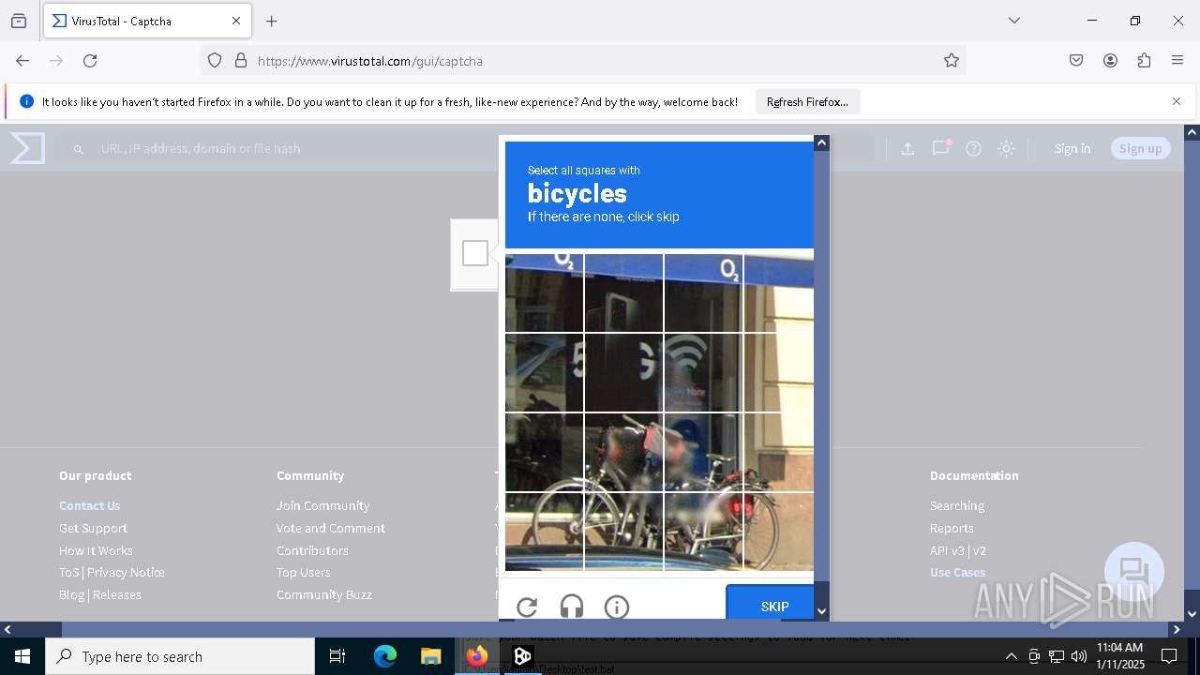Open the Contributors link

click(x=312, y=550)
